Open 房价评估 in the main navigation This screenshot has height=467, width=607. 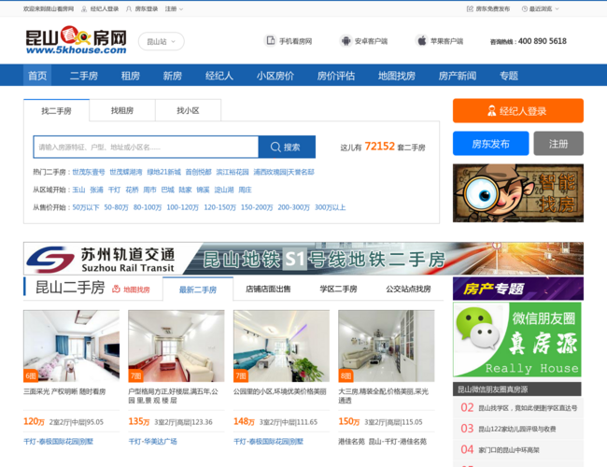tap(335, 76)
